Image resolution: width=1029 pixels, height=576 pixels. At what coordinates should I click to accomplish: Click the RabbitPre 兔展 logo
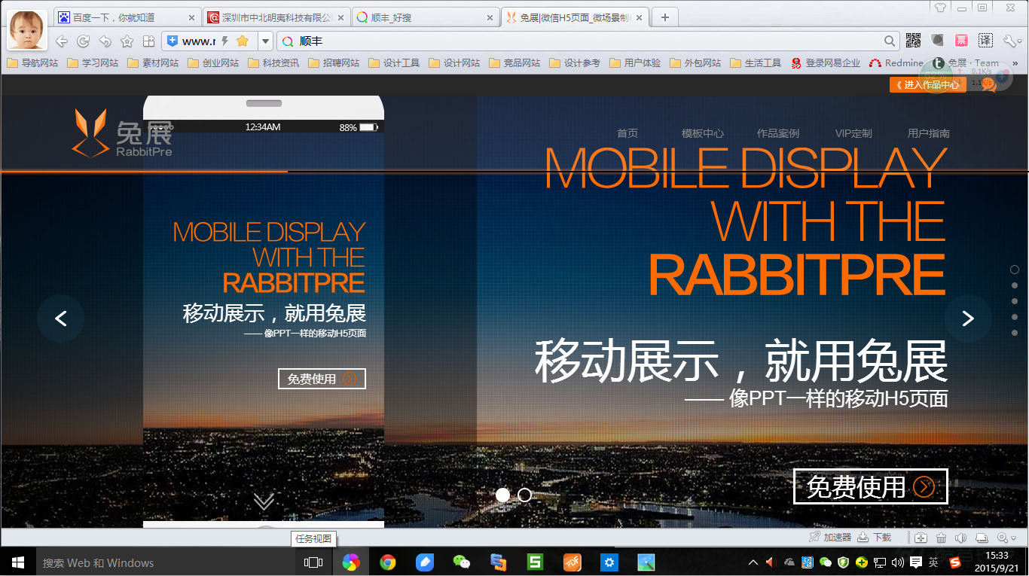[122, 133]
